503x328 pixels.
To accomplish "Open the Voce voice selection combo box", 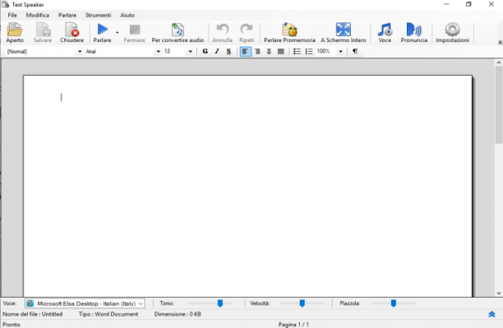I will click(85, 303).
